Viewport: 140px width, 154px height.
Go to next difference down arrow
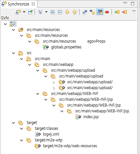[67, 12]
